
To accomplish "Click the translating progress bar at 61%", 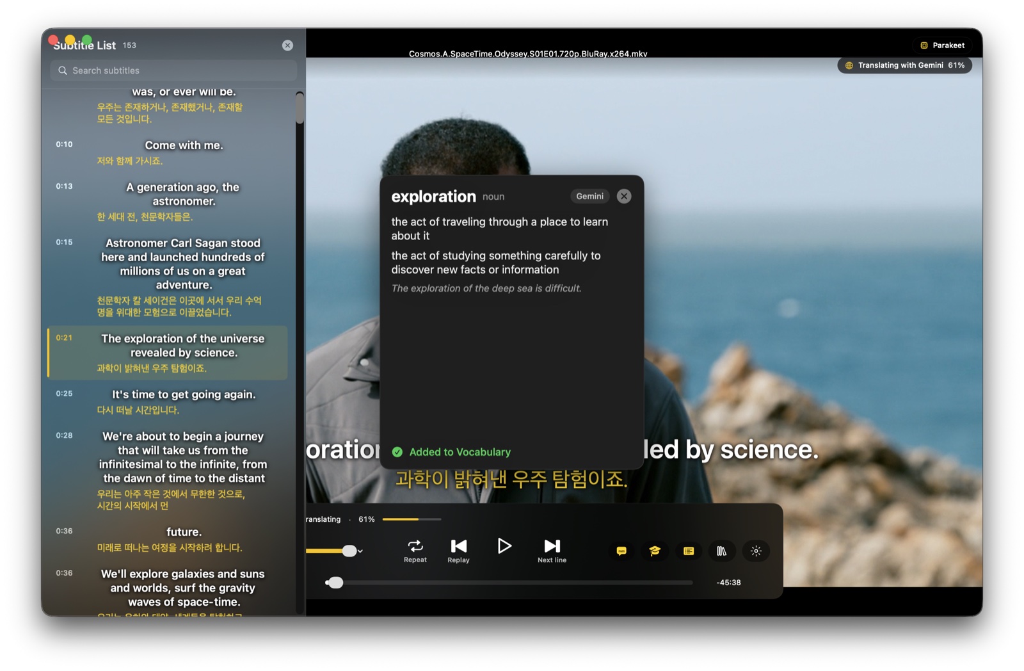I will tap(412, 519).
